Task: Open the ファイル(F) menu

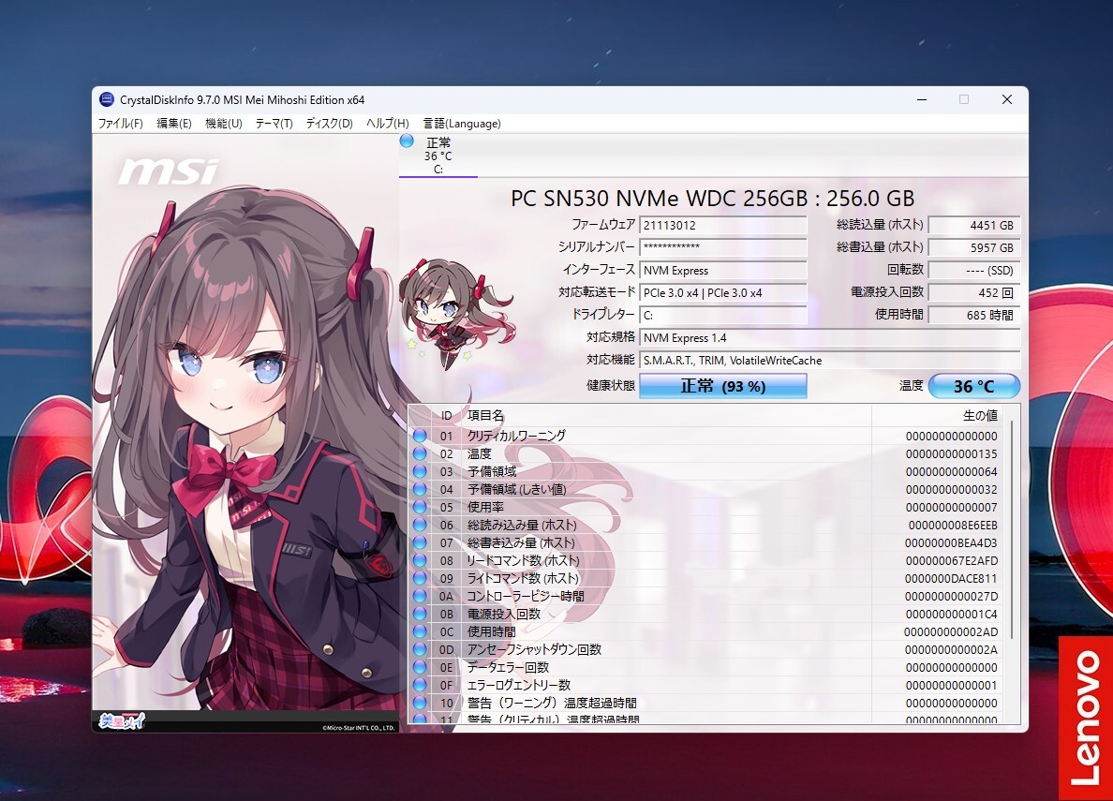Action: pyautogui.click(x=121, y=123)
